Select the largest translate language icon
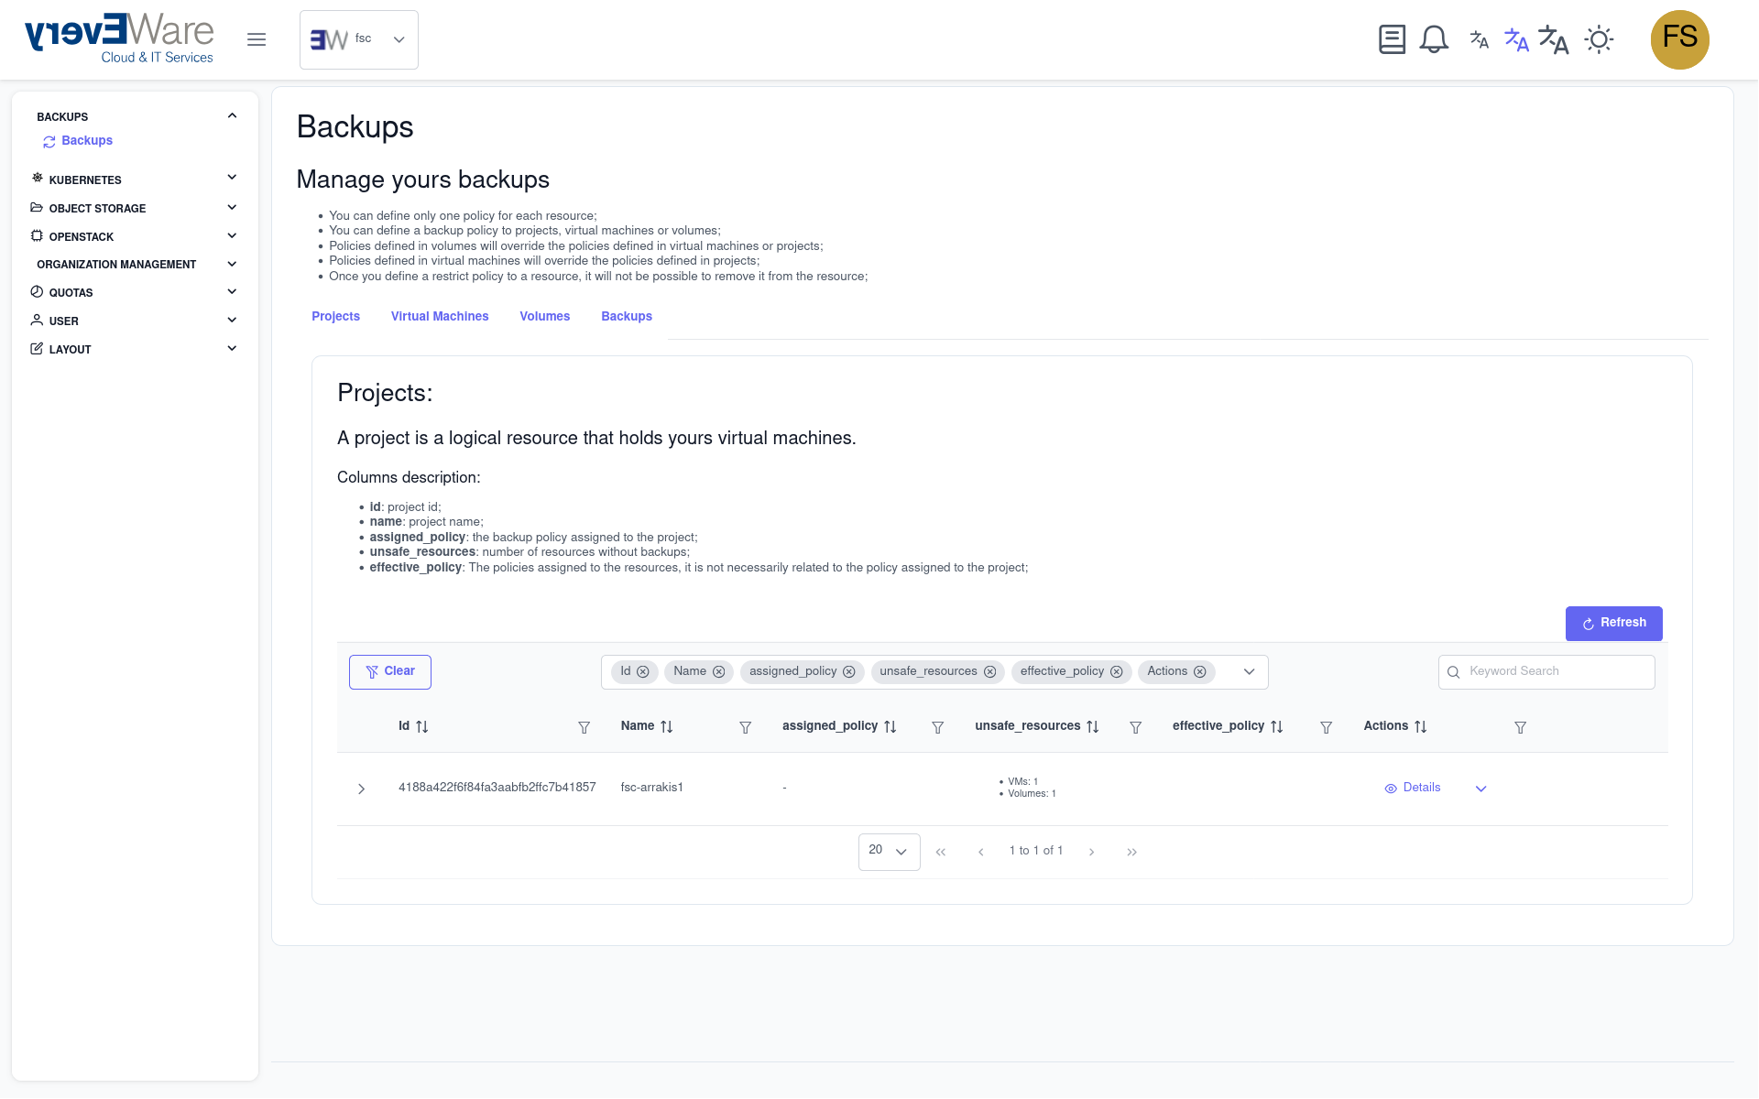Viewport: 1759px width, 1099px height. point(1553,39)
